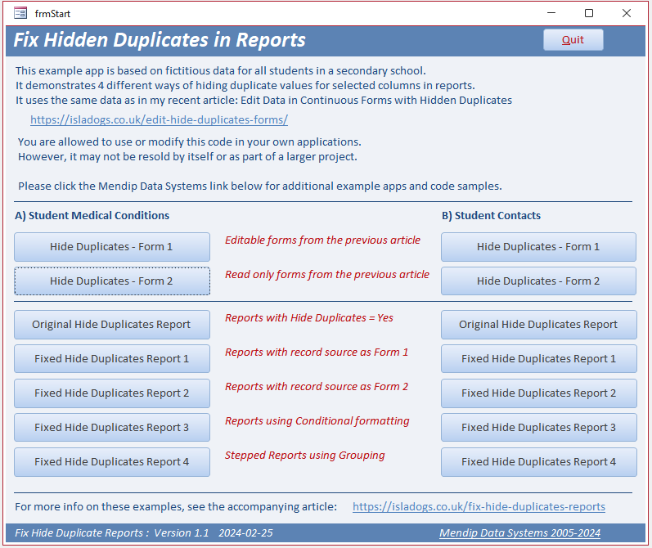Image resolution: width=652 pixels, height=548 pixels.
Task: Click the frmStart title bar text
Action: coord(52,14)
